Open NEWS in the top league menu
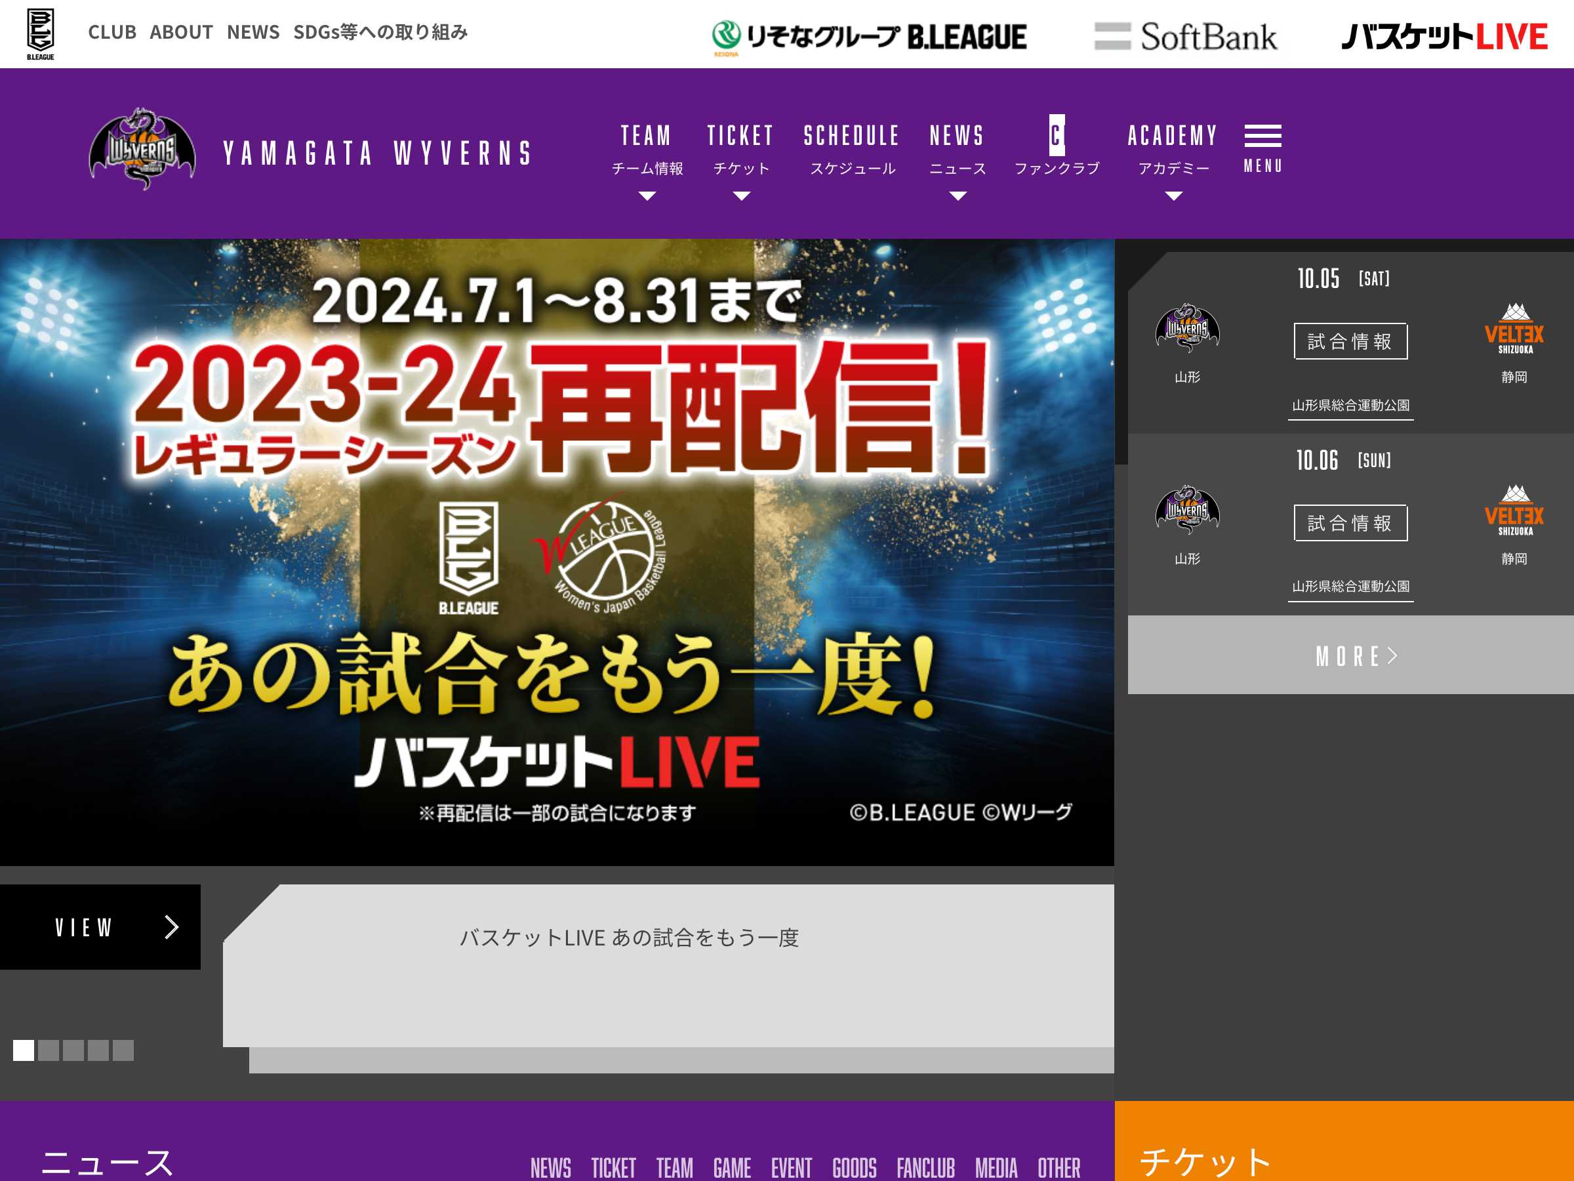Image resolution: width=1574 pixels, height=1181 pixels. tap(253, 32)
